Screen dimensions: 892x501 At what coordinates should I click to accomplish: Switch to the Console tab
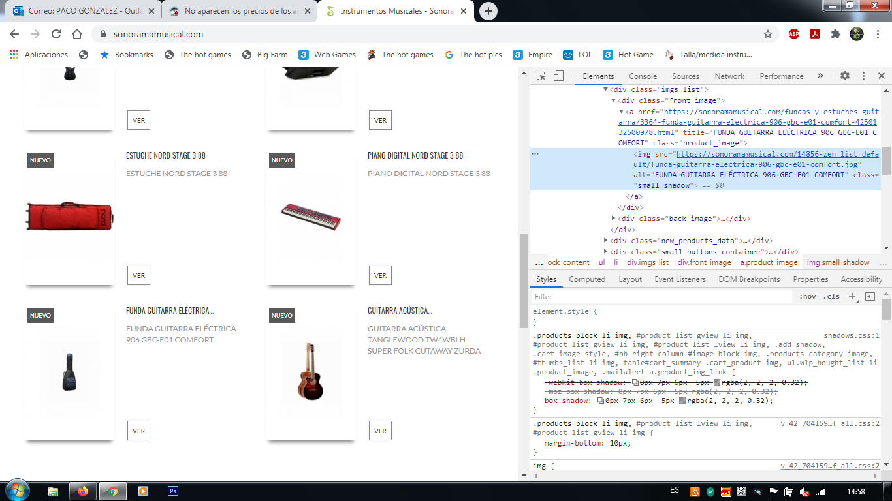(643, 76)
